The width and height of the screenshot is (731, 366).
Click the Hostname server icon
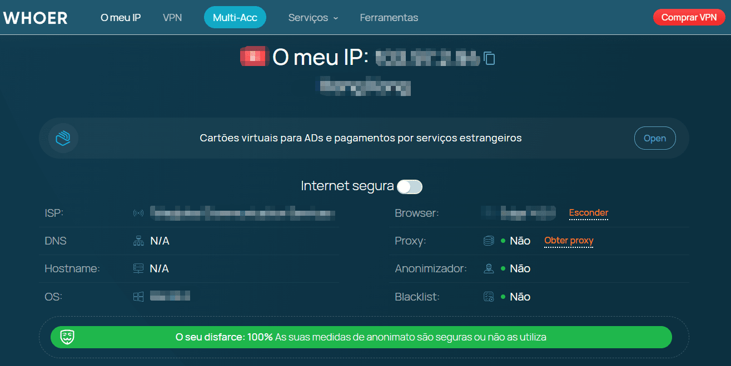138,269
